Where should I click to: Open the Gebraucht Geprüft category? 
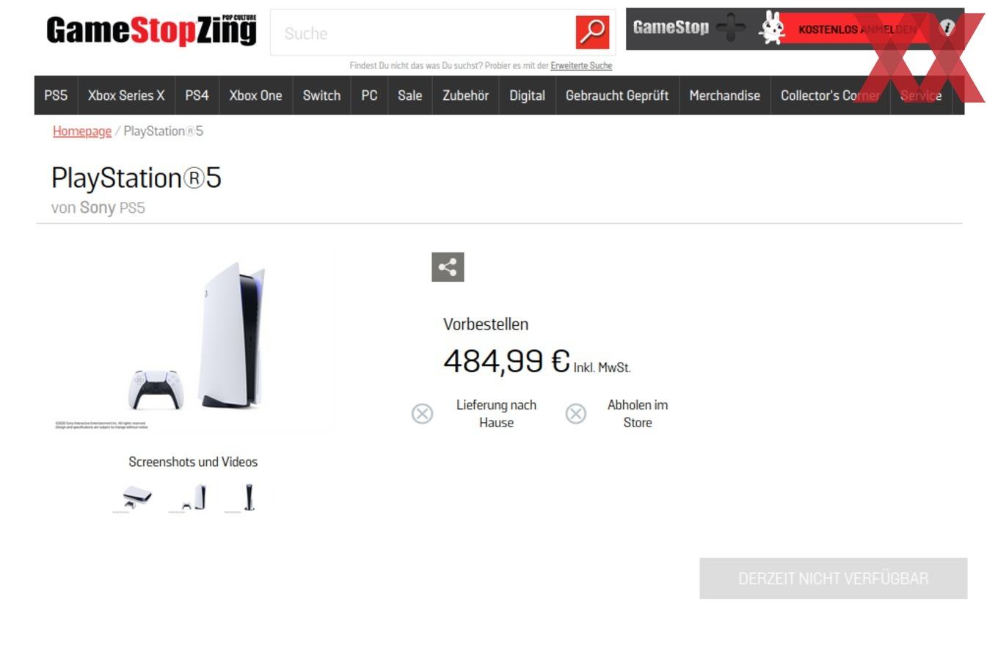click(x=617, y=95)
